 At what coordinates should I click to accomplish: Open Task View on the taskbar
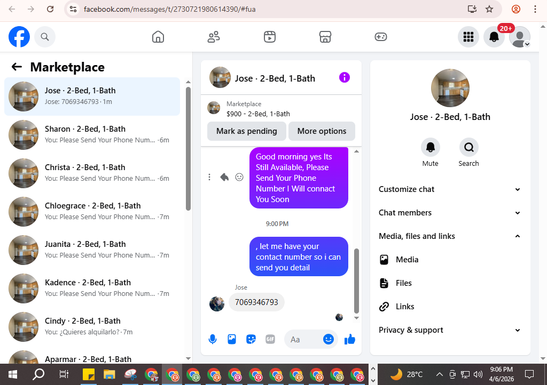click(64, 374)
